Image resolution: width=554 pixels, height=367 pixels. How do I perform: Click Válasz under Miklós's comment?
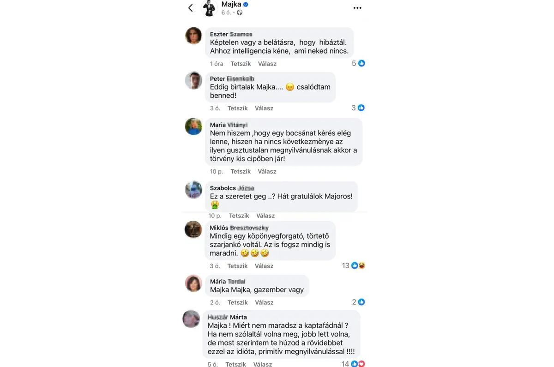(264, 266)
